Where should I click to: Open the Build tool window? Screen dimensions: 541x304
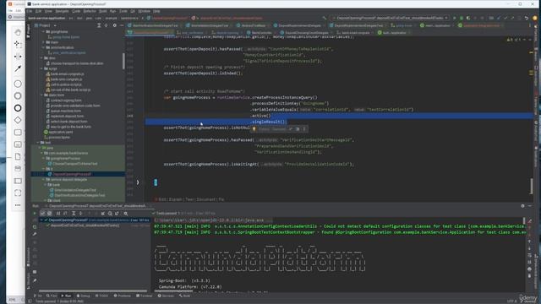pyautogui.click(x=184, y=296)
